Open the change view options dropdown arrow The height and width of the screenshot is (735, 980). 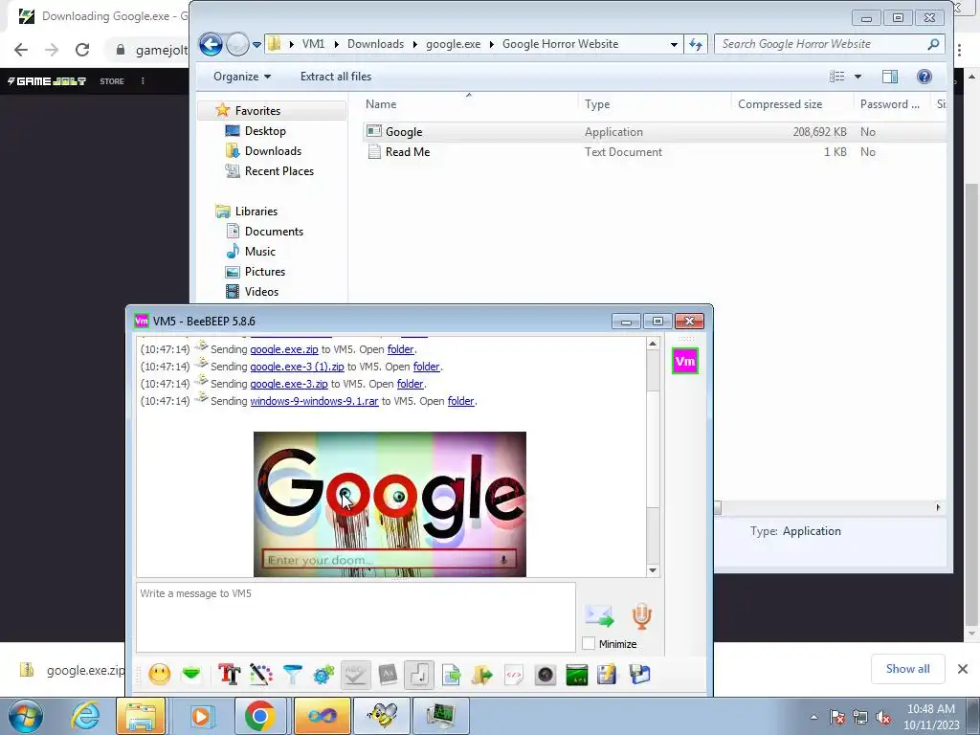[857, 77]
